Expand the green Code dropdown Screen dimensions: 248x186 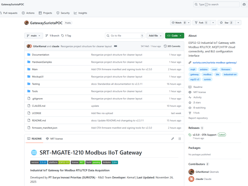pos(174,35)
